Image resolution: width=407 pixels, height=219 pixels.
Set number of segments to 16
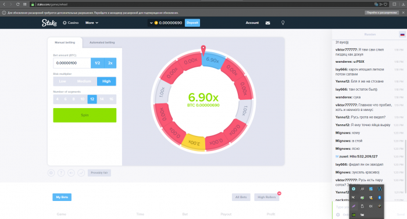111,99
